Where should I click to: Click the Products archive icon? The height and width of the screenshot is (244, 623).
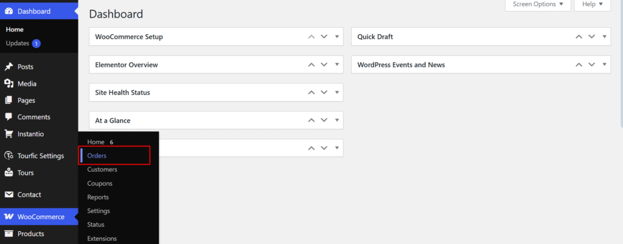9,234
